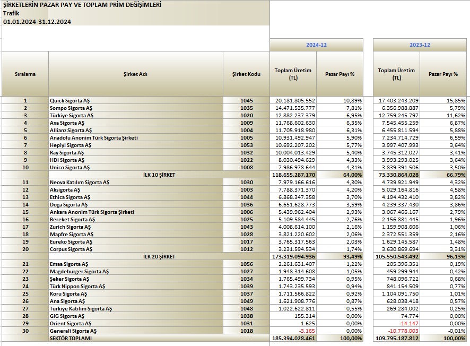
Task: Click the 'Ana Sigorta AŞ' cell
Action: [135, 301]
